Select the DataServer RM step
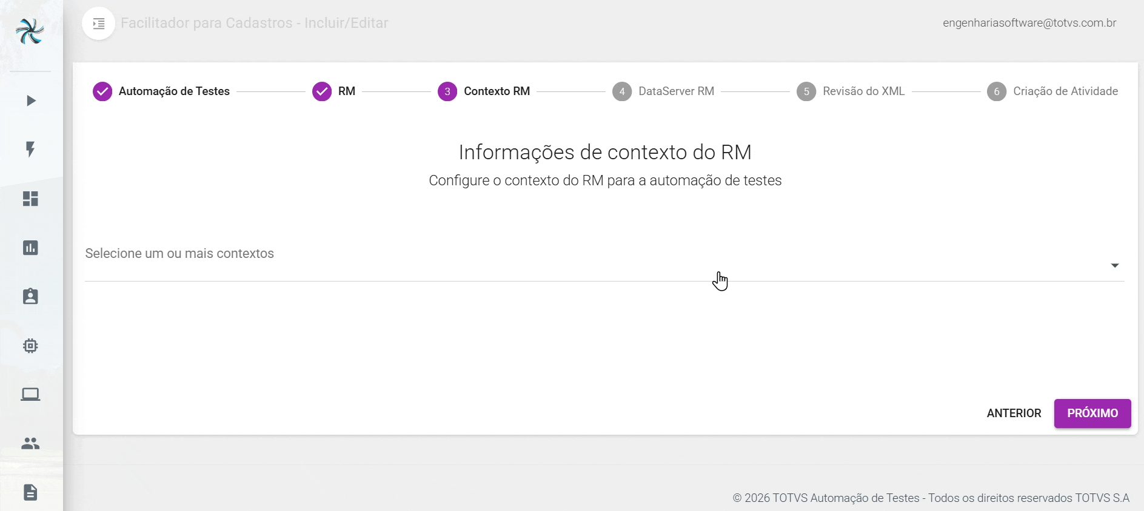The image size is (1144, 511). click(x=663, y=91)
